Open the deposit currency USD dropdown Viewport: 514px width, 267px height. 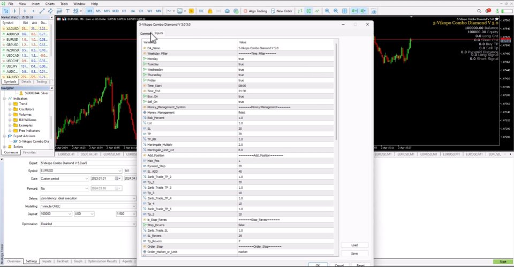(84, 214)
